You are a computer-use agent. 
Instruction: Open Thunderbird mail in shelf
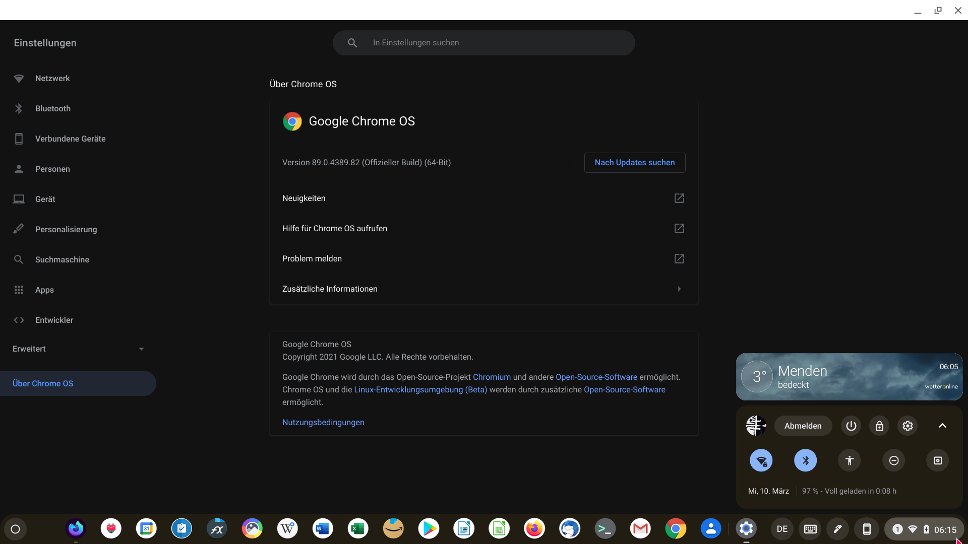click(570, 529)
